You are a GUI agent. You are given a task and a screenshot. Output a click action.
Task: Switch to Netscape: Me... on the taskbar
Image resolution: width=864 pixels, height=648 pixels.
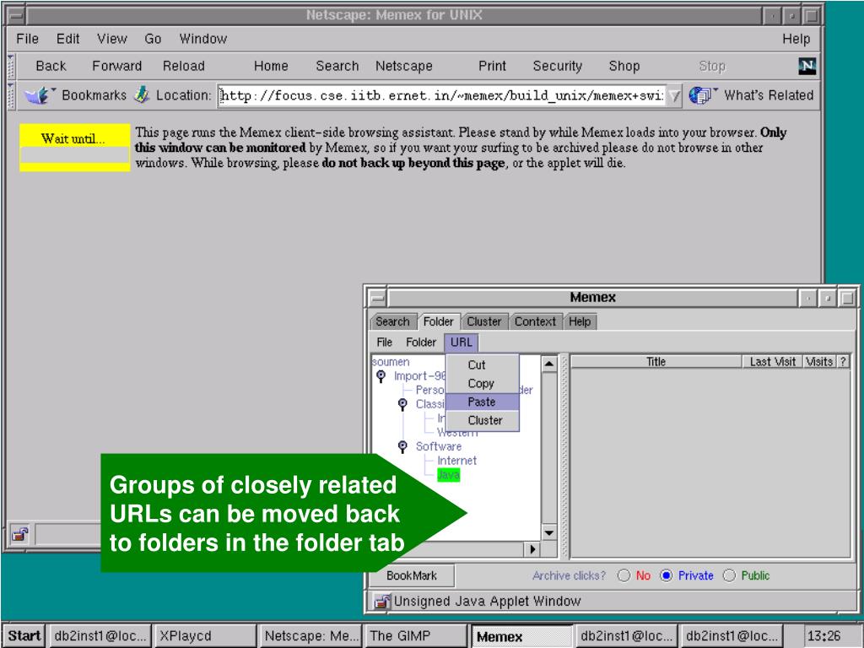pyautogui.click(x=310, y=636)
